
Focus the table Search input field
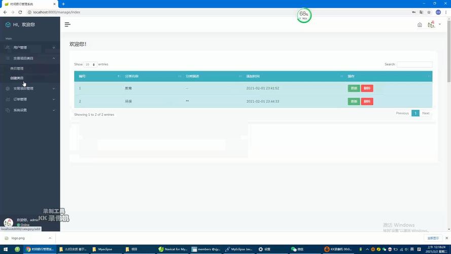[x=414, y=65]
